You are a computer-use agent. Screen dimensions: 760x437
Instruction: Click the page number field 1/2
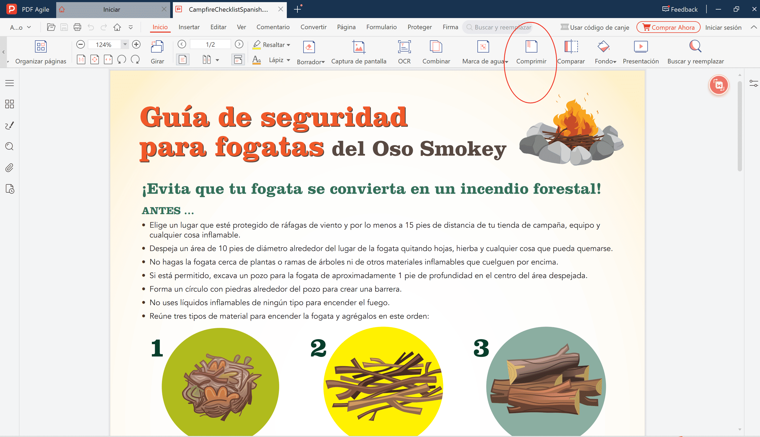pyautogui.click(x=210, y=44)
